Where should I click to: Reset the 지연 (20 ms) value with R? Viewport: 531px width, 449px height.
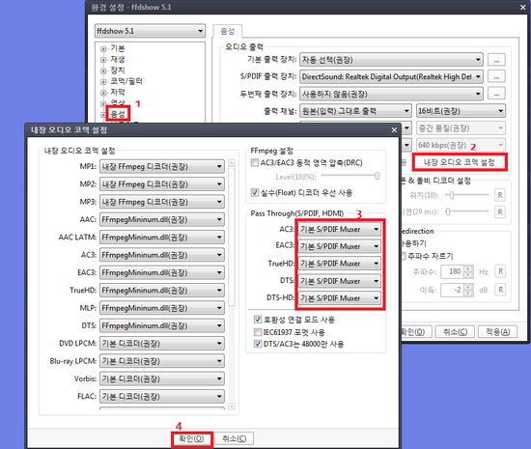tap(500, 212)
